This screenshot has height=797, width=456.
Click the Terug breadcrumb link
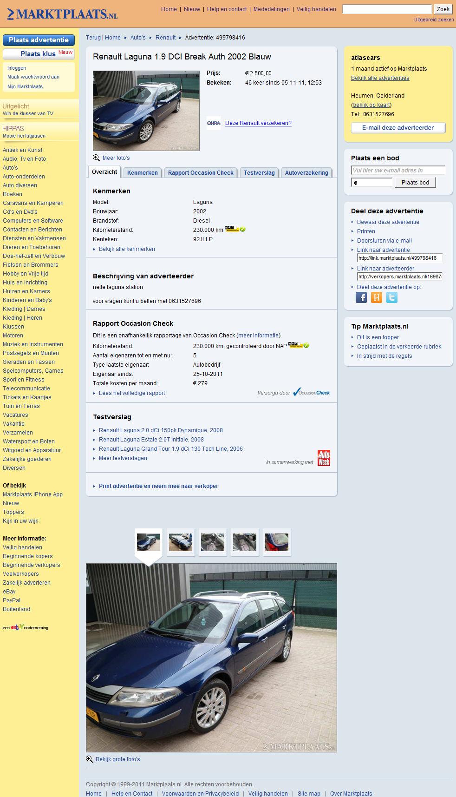[x=93, y=38]
